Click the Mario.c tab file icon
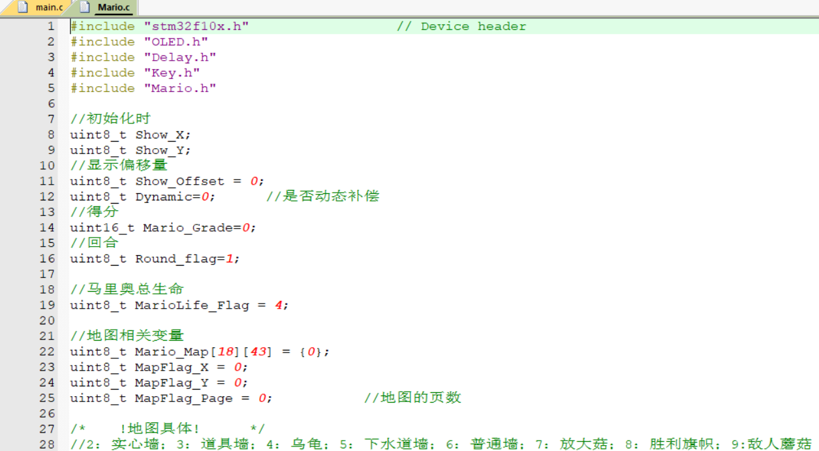 point(85,8)
